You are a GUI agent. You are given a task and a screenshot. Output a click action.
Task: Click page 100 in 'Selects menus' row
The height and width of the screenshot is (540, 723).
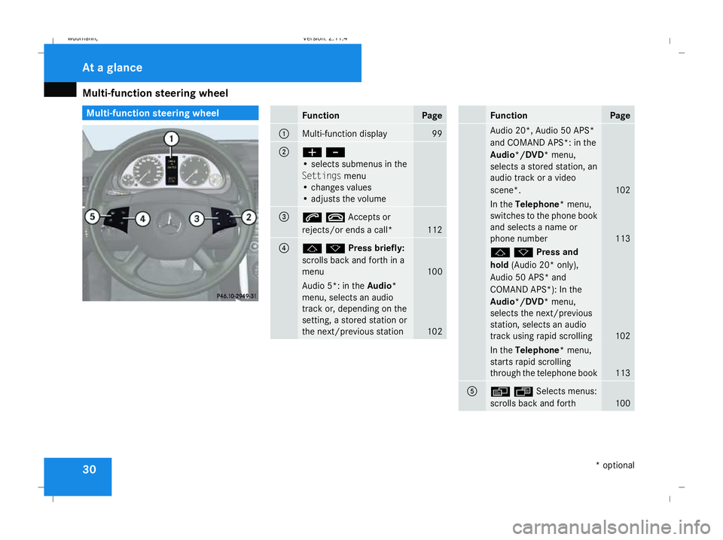[x=623, y=403]
